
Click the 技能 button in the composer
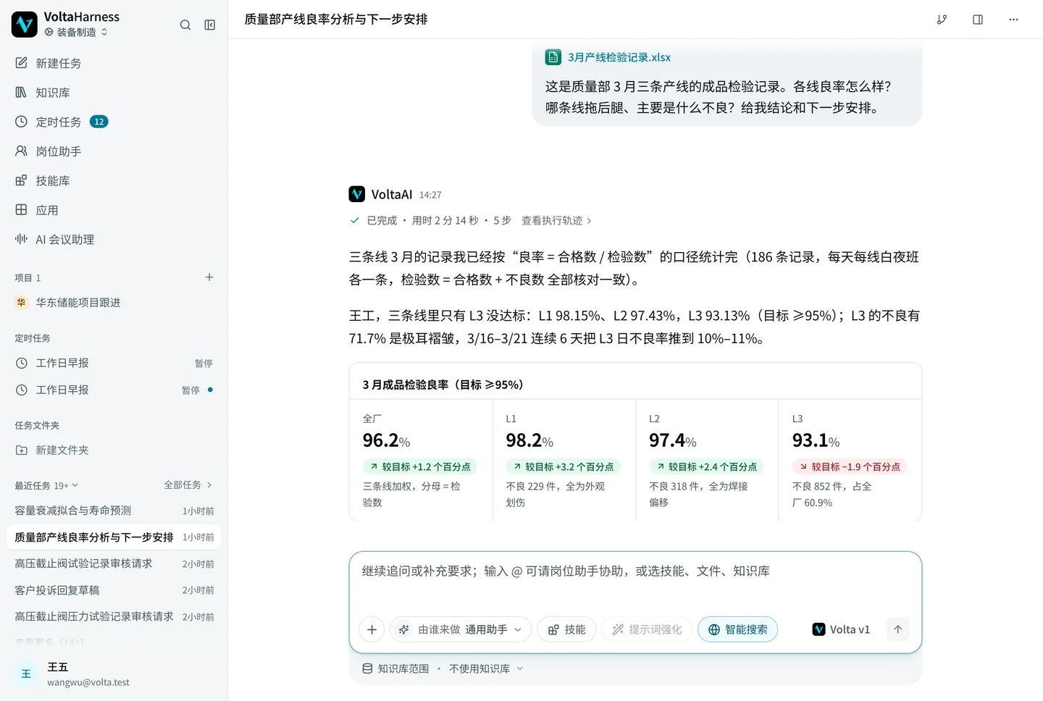566,629
